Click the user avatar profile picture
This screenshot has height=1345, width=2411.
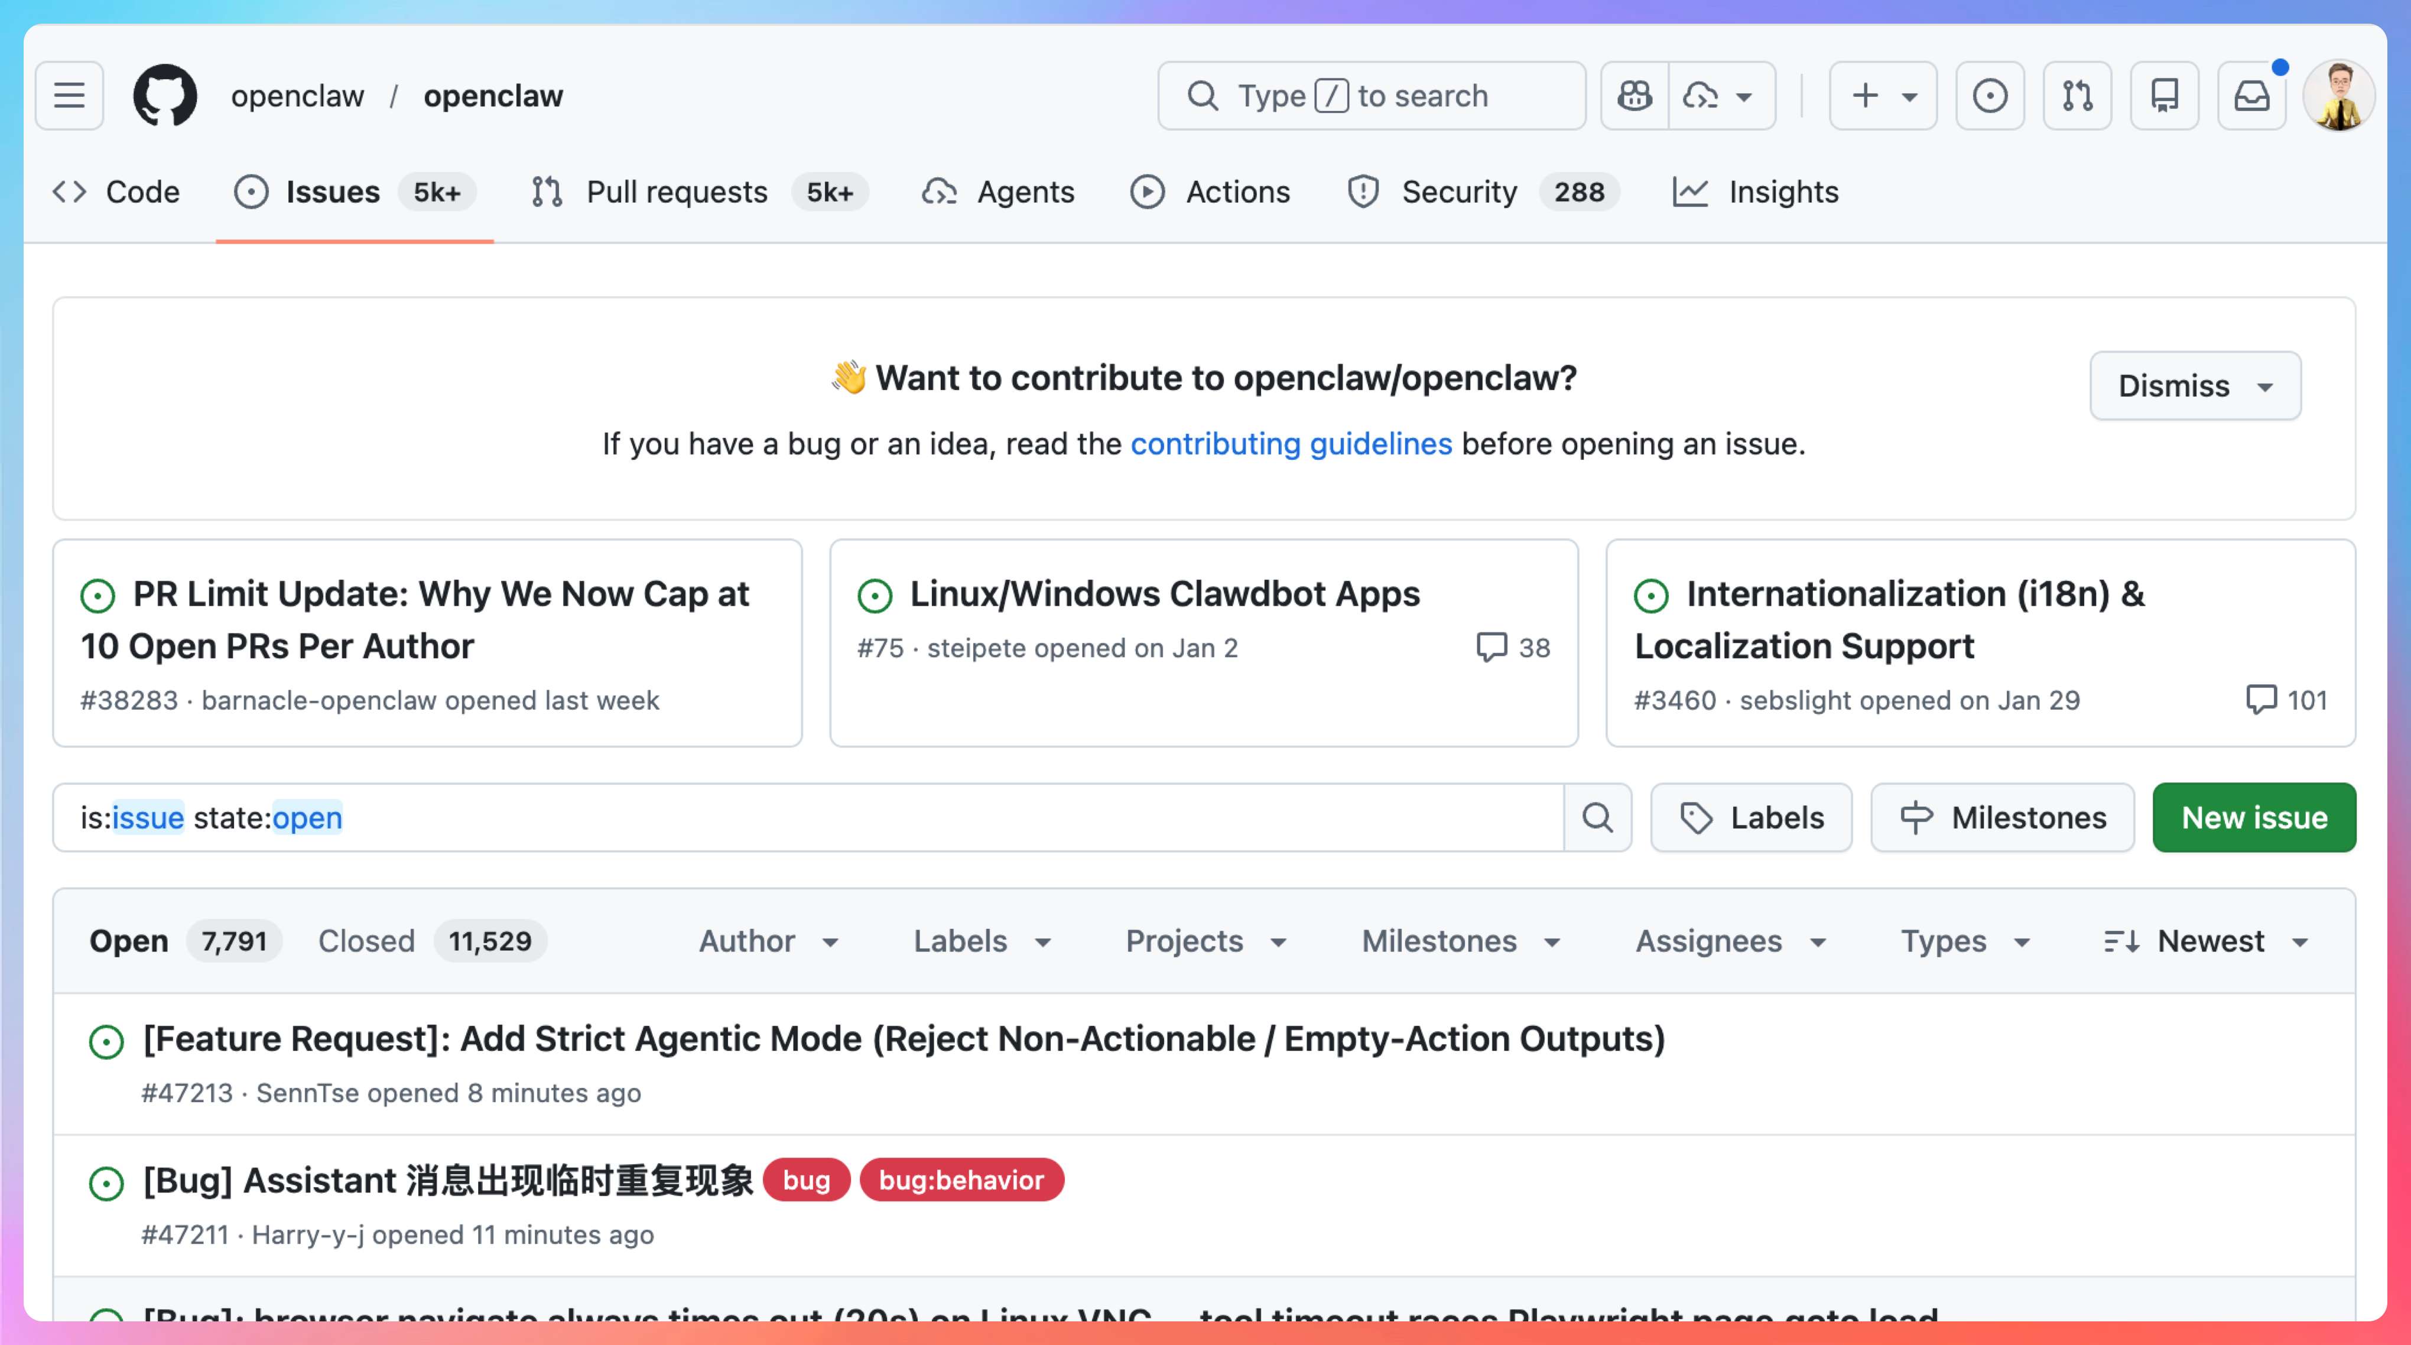(2339, 96)
